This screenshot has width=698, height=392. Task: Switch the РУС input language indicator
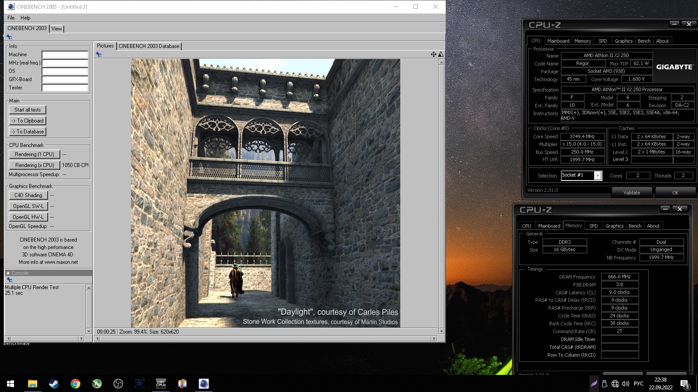coord(639,384)
